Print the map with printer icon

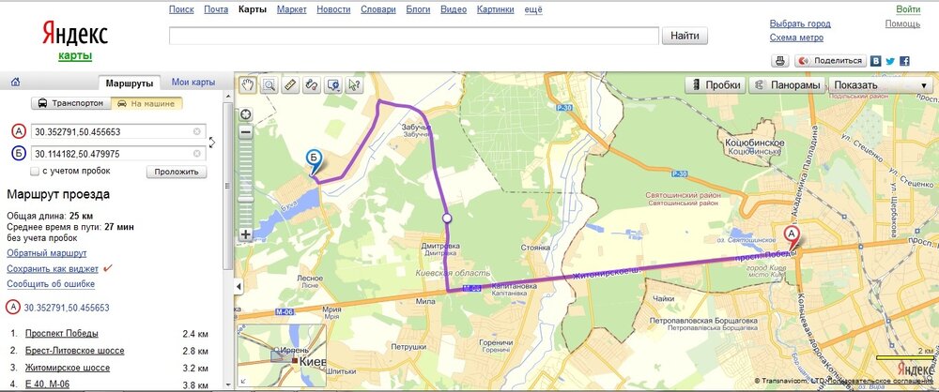coord(779,60)
